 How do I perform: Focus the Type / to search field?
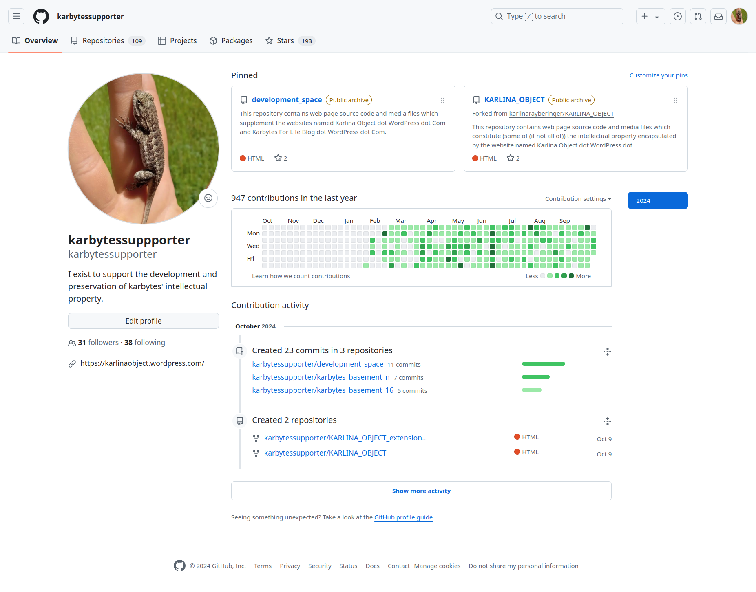[x=557, y=16]
